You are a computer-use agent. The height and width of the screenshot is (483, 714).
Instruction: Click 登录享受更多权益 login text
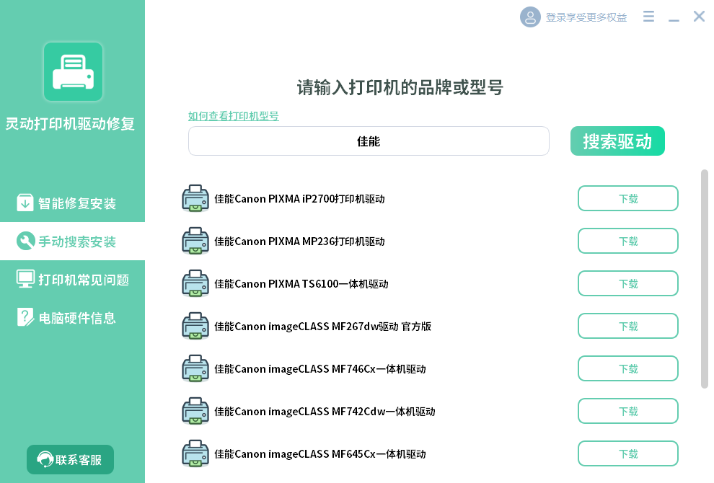[586, 17]
